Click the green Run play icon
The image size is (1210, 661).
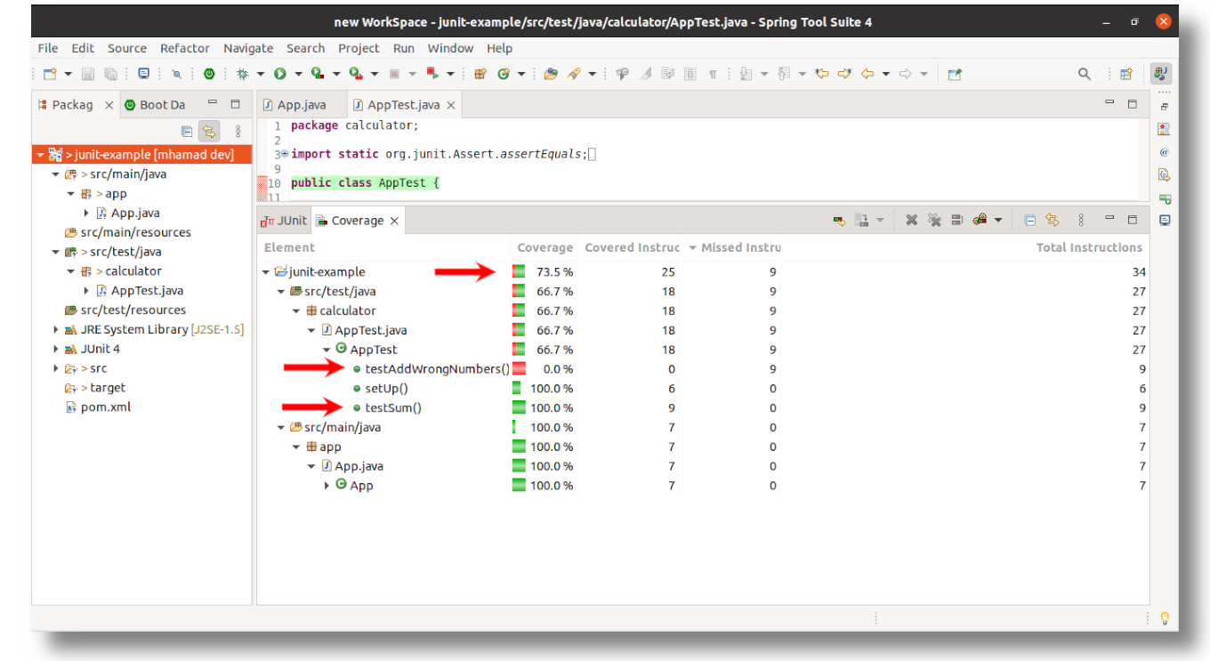pos(279,74)
